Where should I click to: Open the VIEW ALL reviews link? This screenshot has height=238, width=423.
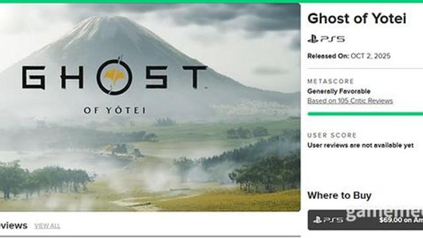pos(47,226)
